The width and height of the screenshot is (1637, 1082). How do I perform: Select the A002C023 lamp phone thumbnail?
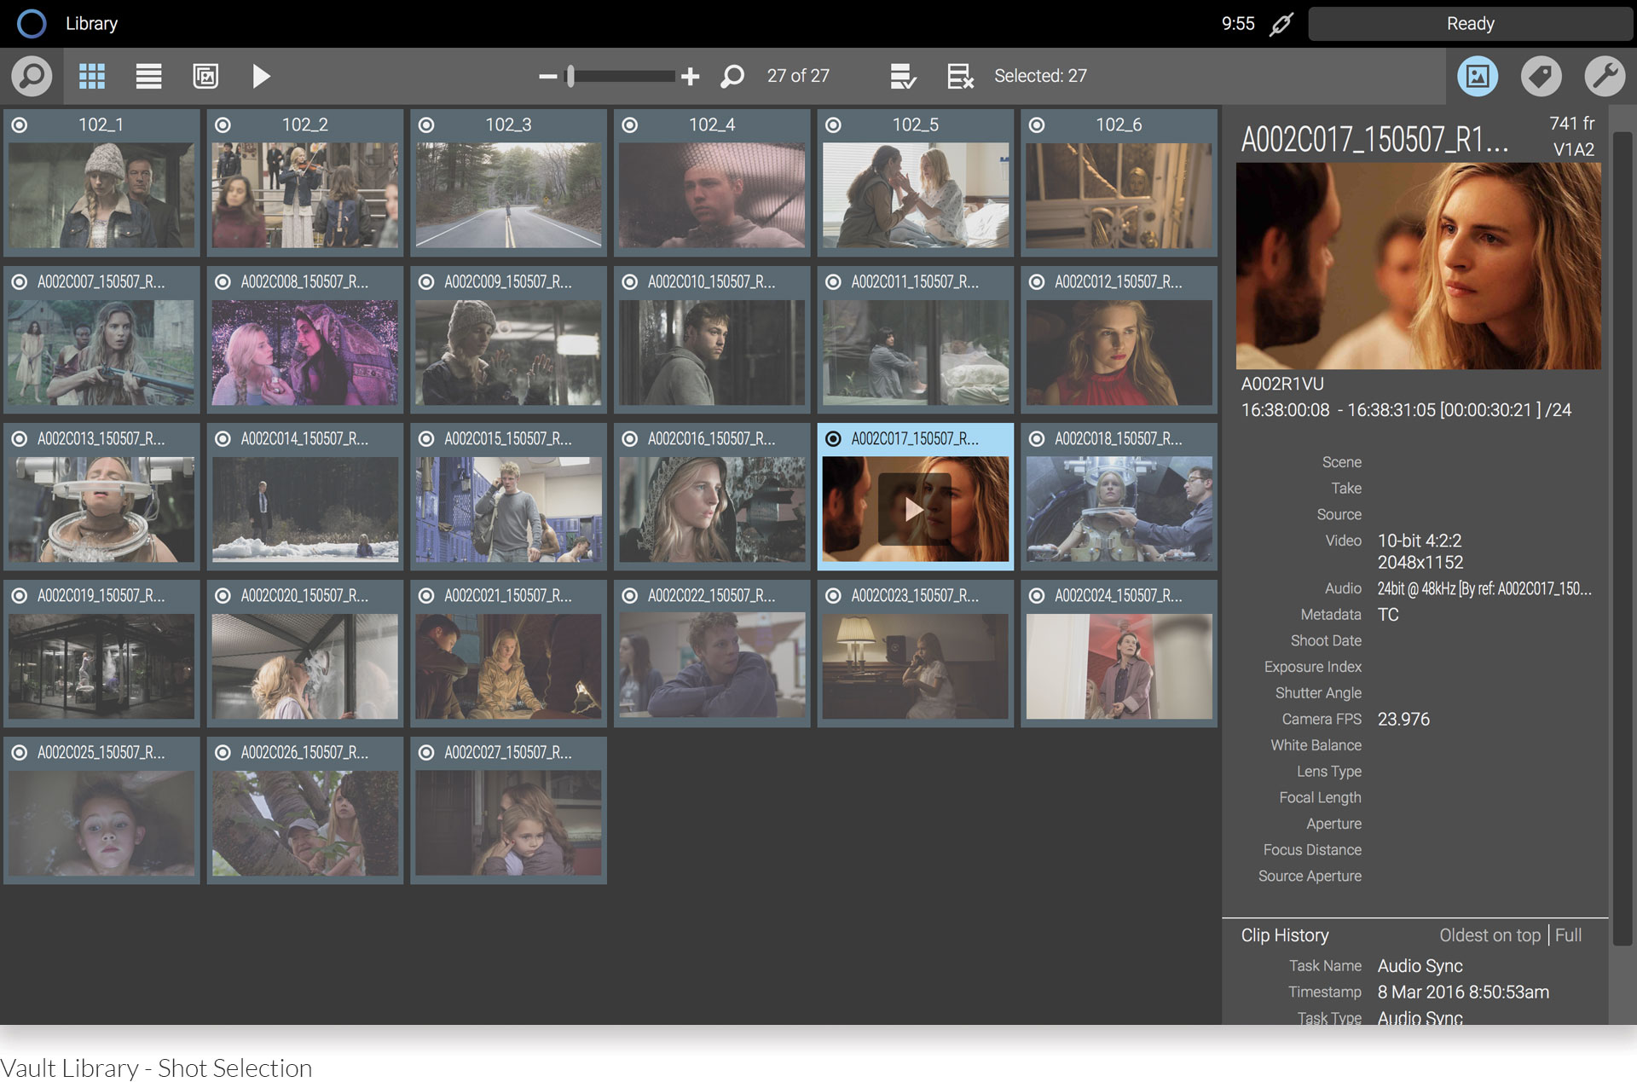[x=915, y=666]
